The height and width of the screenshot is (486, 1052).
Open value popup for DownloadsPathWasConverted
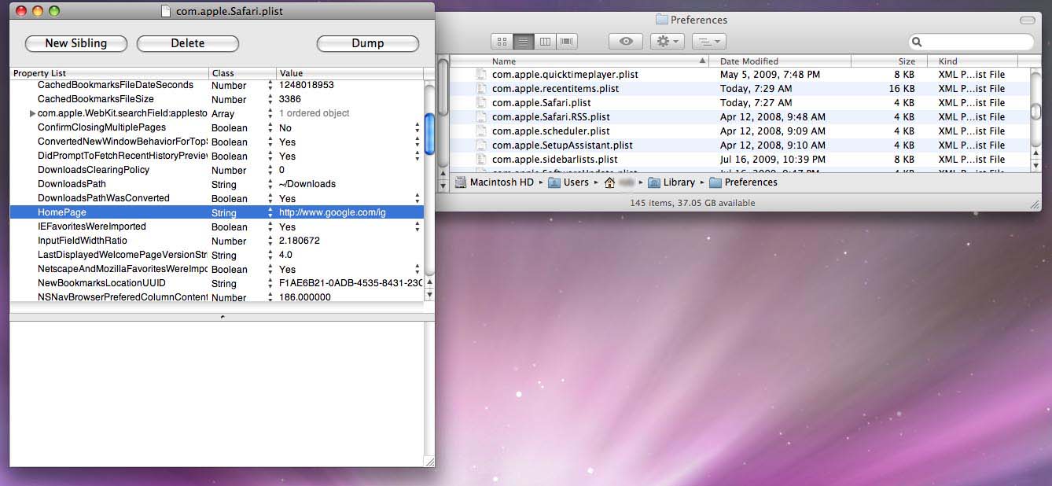pyautogui.click(x=417, y=198)
